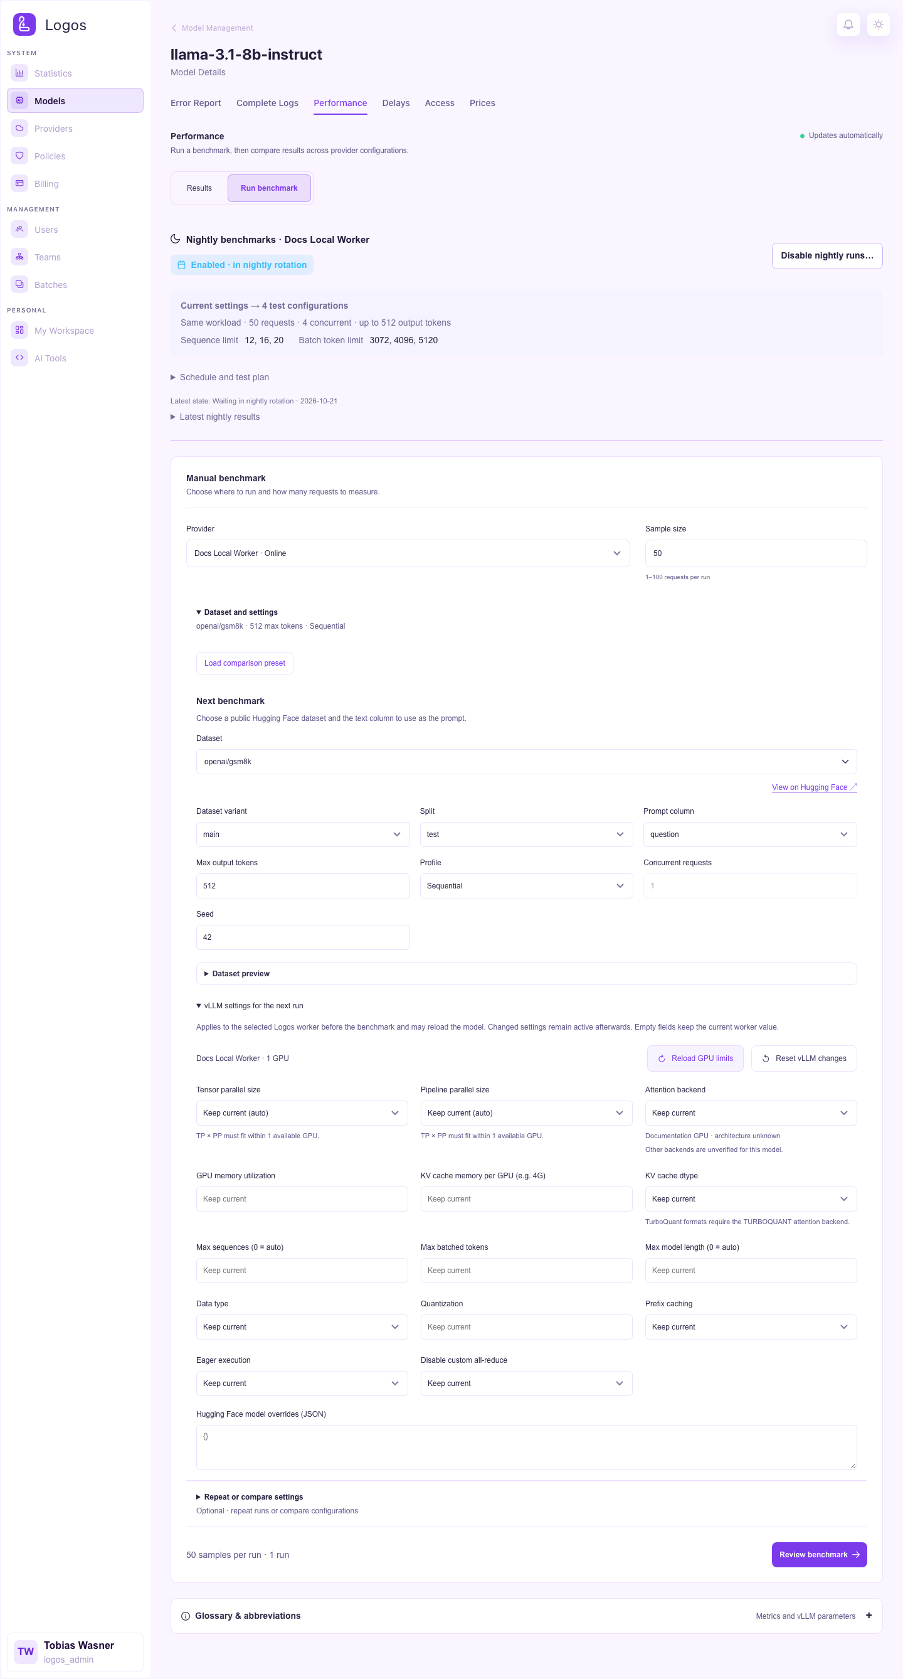Open notifications bell icon
This screenshot has width=903, height=1679.
click(x=848, y=24)
